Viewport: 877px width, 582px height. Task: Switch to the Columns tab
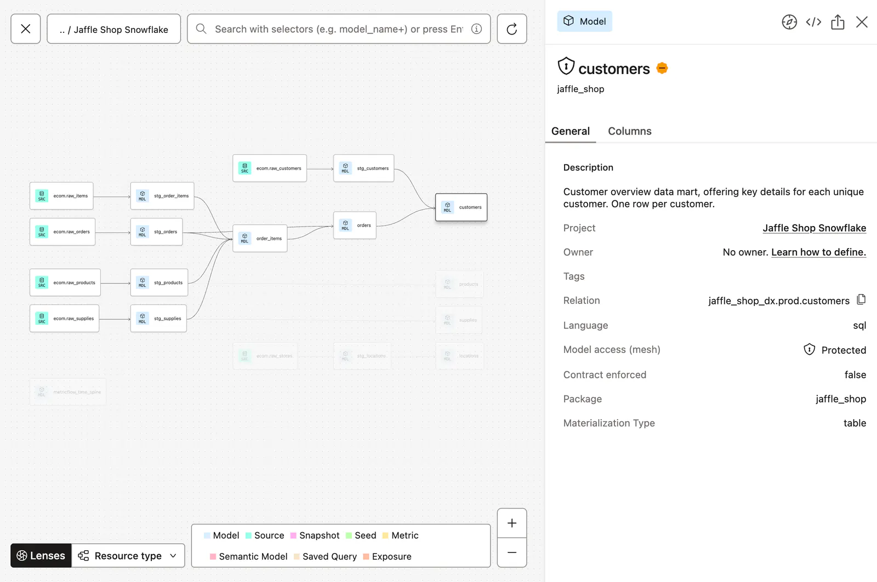(x=629, y=131)
